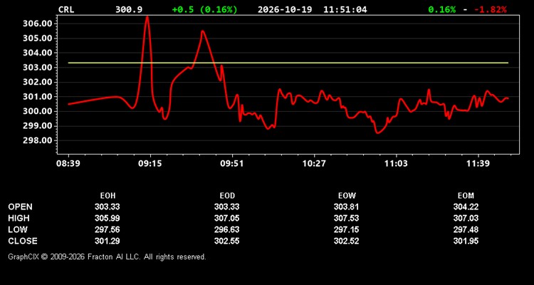
Task: Click the 09:51 time axis label
Action: click(232, 164)
